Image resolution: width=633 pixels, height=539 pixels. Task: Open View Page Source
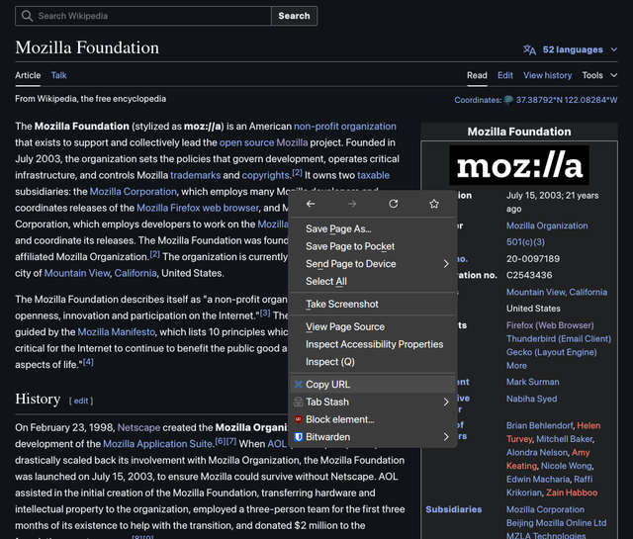(x=373, y=326)
